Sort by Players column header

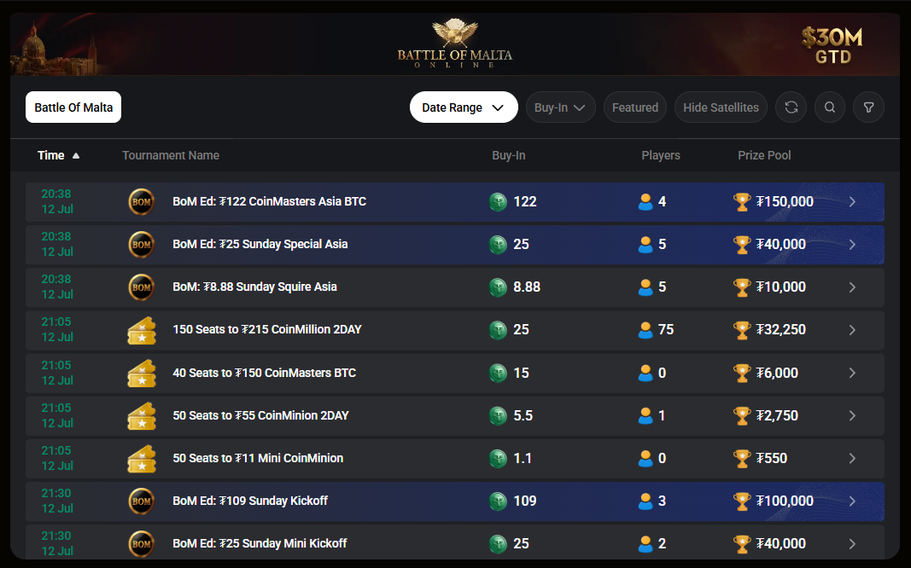tap(661, 155)
